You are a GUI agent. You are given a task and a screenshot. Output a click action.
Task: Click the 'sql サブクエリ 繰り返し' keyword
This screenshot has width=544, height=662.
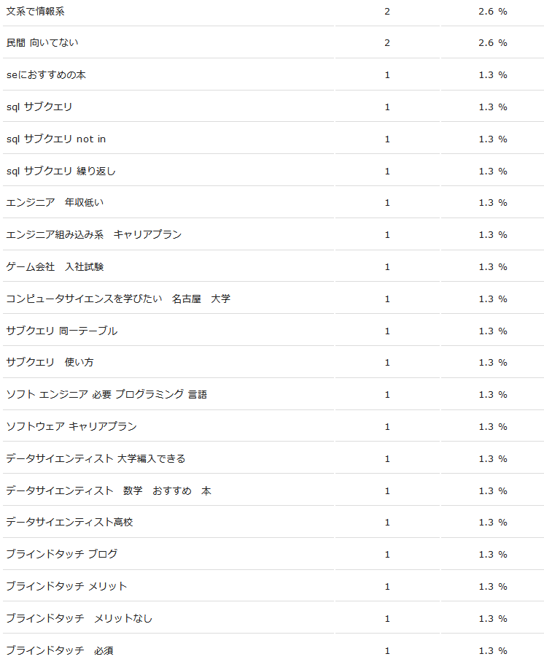point(61,172)
